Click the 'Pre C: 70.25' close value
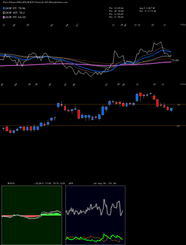Screen dimensions: 186x245 (x=116, y=17)
